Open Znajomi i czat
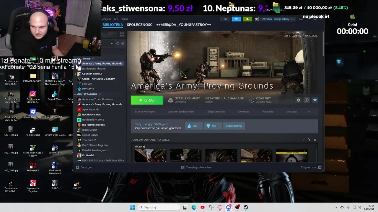This screenshot has width=378, height=212. 311,167
